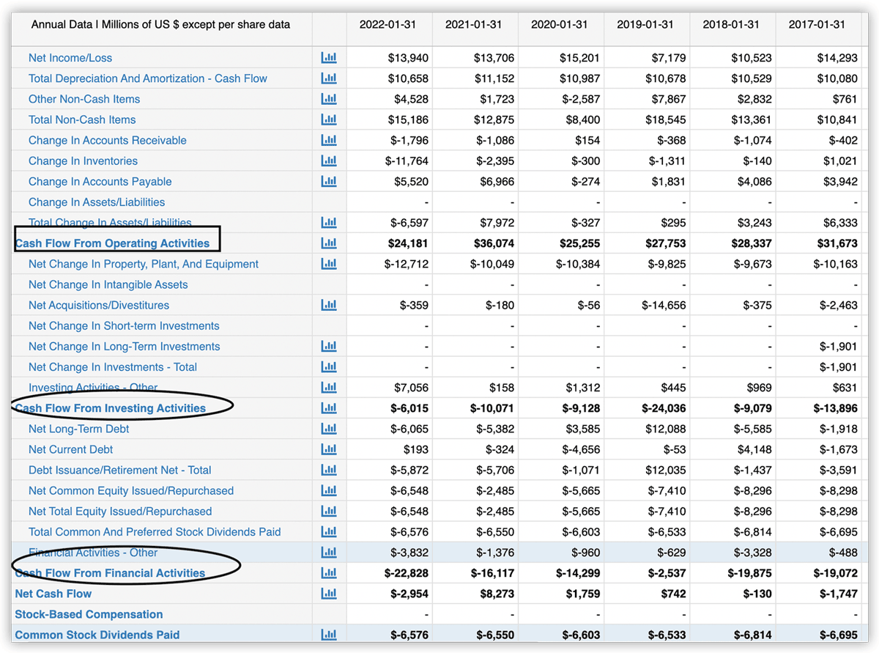This screenshot has height=653, width=879.
Task: Open Total Depreciation And Amortization - Cash Flow link
Action: tap(147, 78)
